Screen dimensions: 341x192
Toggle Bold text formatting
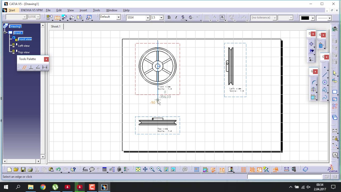(x=169, y=18)
